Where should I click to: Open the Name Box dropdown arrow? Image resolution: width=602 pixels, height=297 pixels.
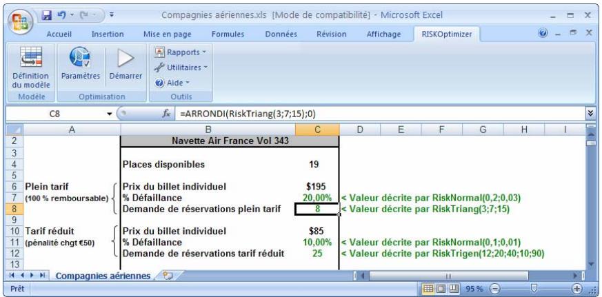(x=110, y=114)
